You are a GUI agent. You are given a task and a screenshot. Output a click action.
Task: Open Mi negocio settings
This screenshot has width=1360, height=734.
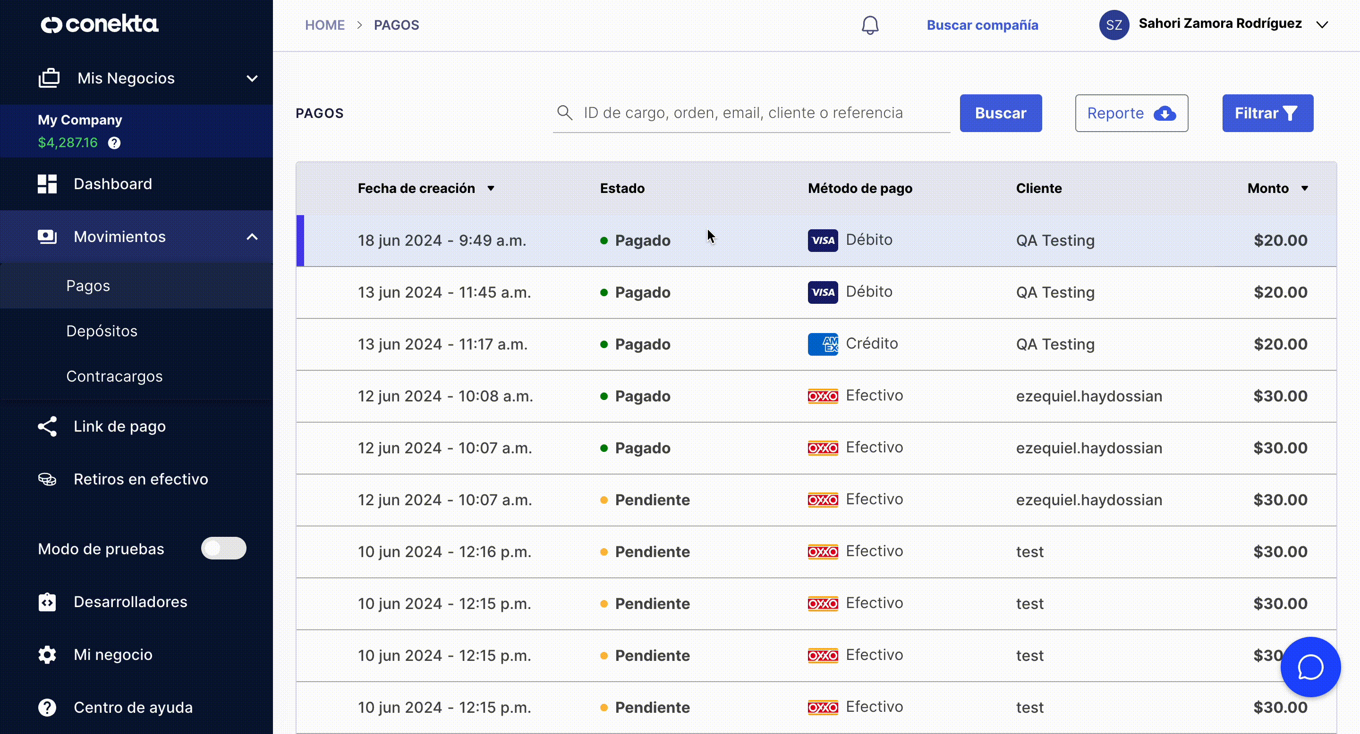point(136,654)
